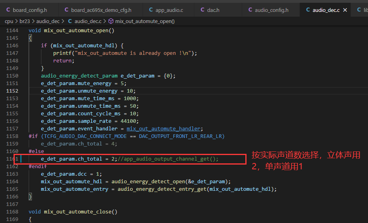Click the C file icon on audio_config.h tab

click(x=250, y=10)
